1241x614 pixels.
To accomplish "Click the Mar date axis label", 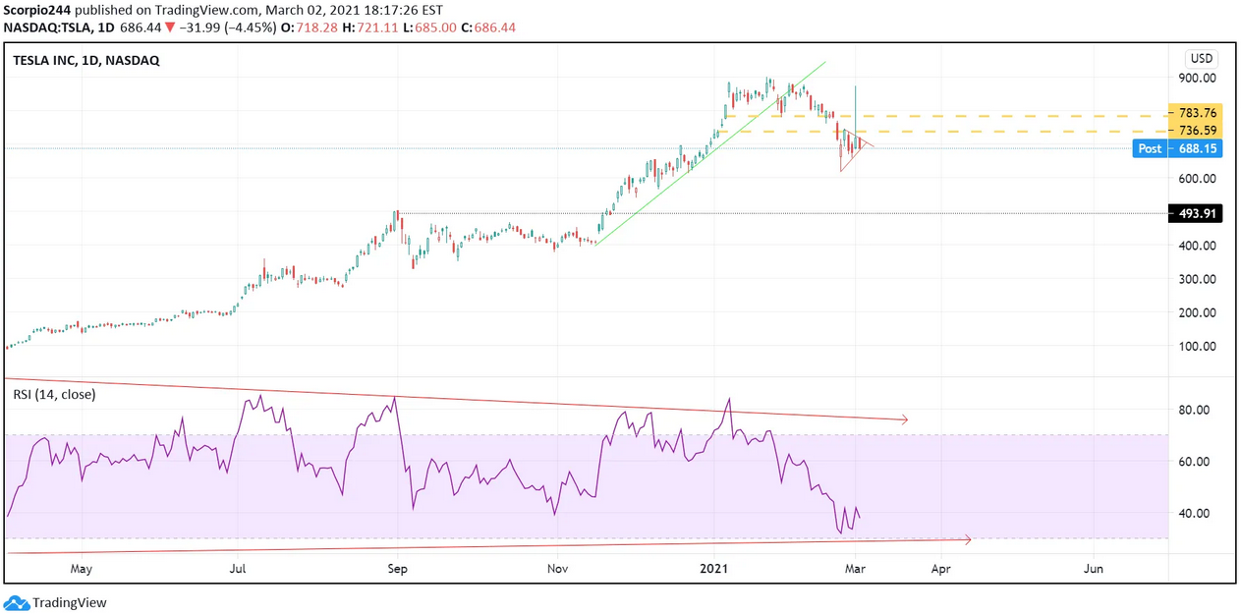I will click(x=855, y=569).
